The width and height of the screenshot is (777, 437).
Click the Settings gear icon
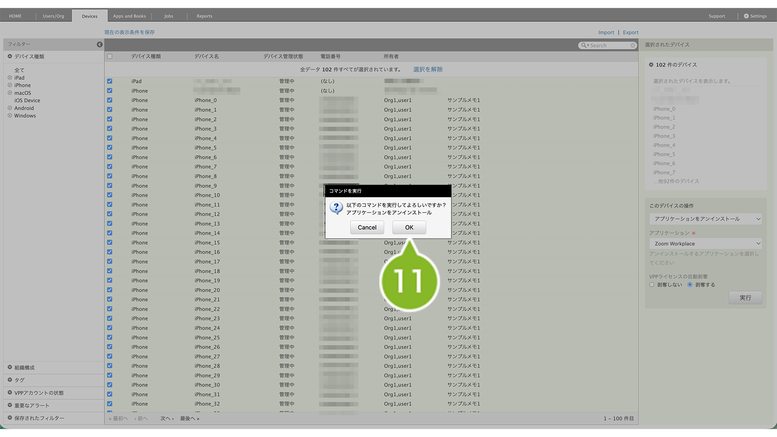click(x=746, y=16)
